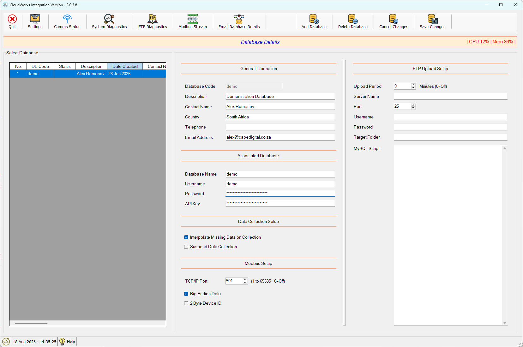
Task: Open FTP Diagnostics
Action: (153, 21)
